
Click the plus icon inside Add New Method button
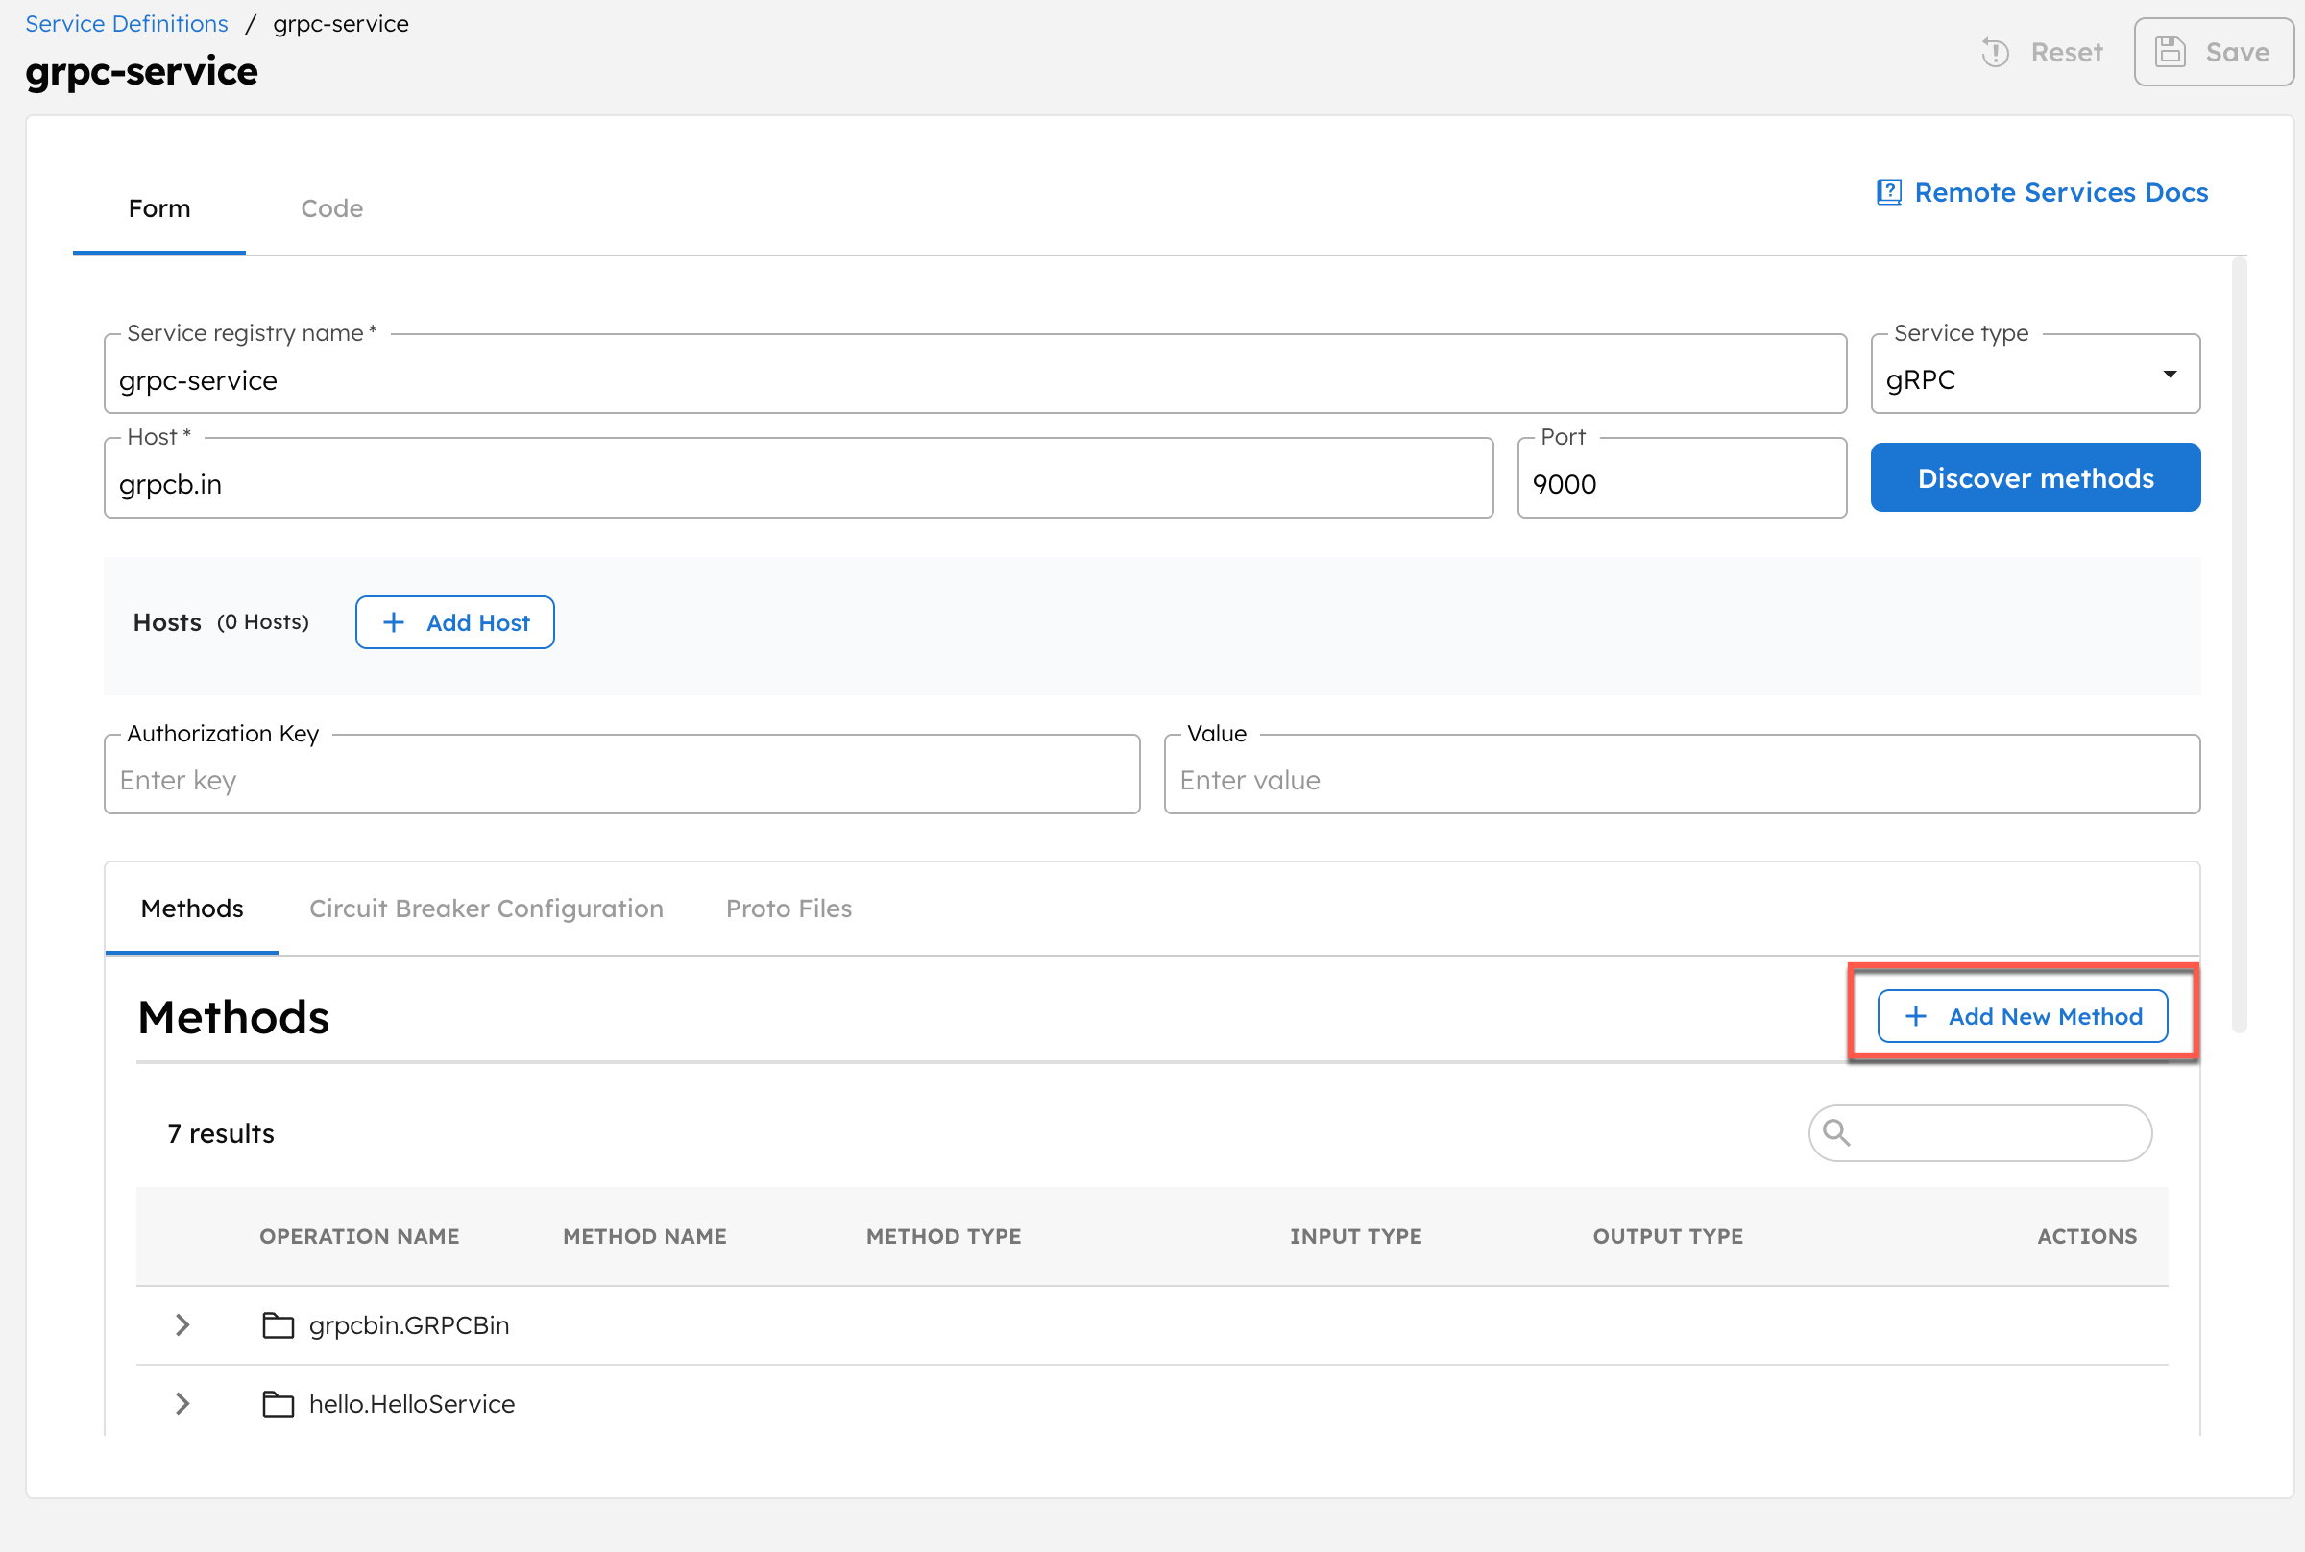click(x=1916, y=1015)
